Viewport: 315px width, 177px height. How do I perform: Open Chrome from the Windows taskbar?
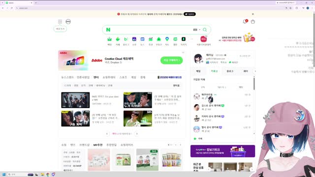48,175
